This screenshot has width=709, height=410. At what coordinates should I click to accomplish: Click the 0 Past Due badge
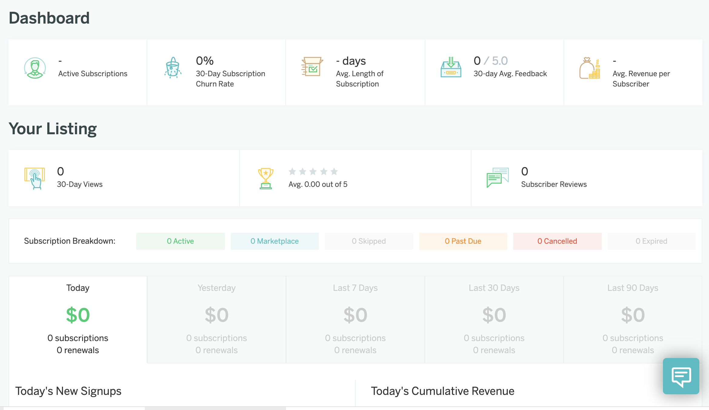coord(463,241)
